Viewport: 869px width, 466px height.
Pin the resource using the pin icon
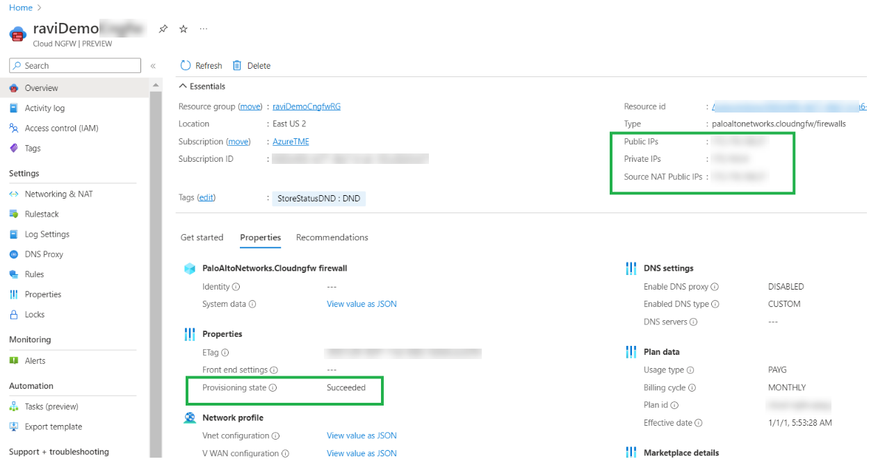[x=163, y=29]
